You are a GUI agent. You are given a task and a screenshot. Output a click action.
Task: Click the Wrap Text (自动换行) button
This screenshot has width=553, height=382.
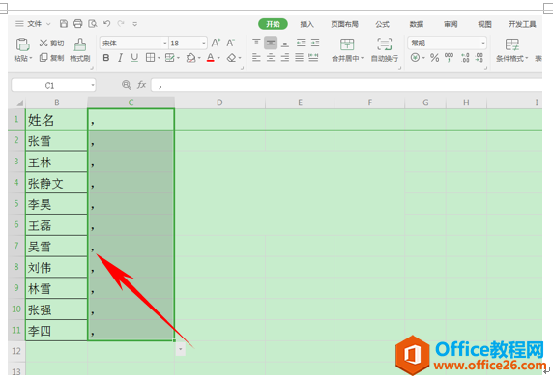tap(385, 49)
